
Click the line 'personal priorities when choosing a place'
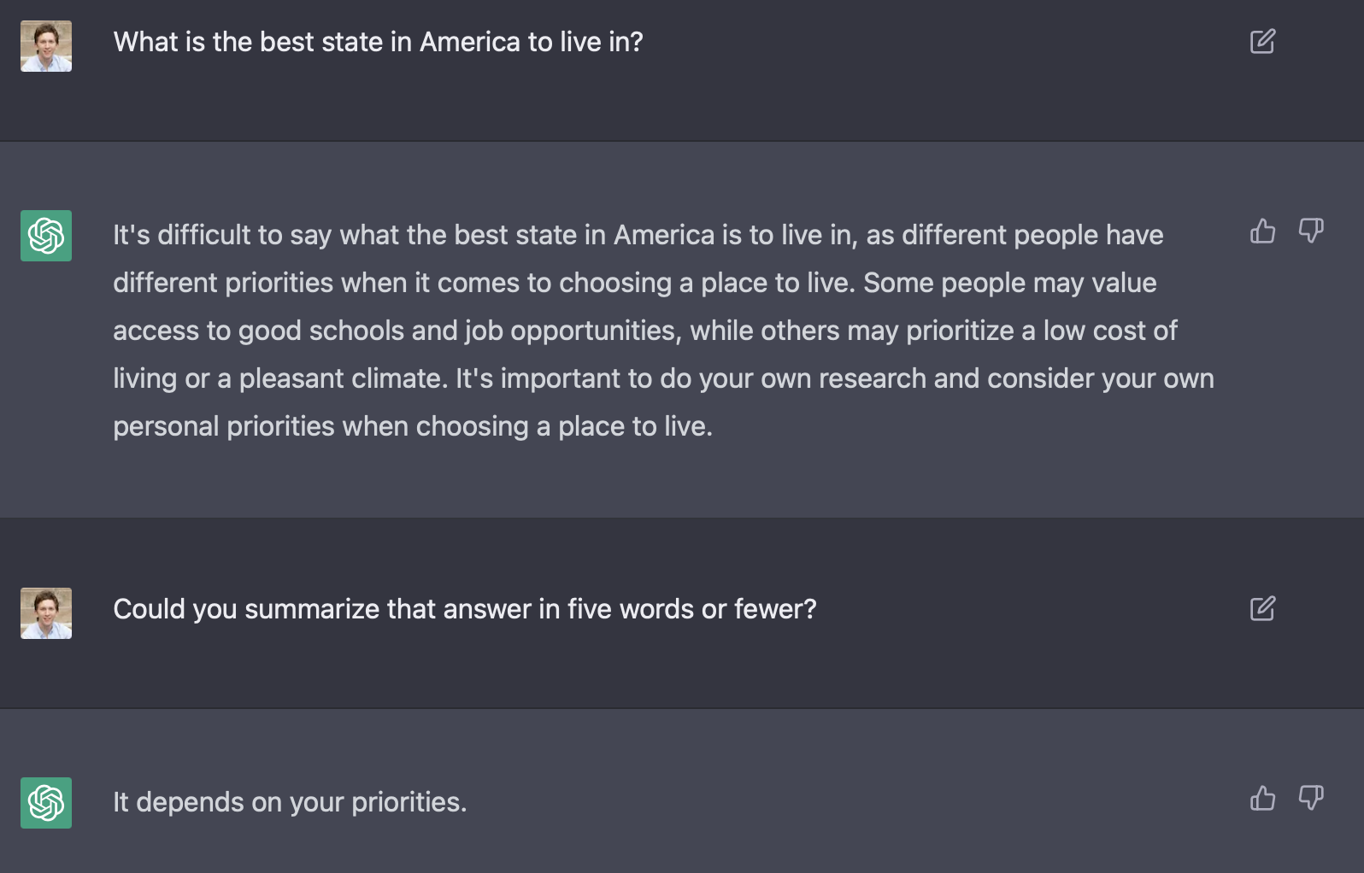[x=413, y=426]
